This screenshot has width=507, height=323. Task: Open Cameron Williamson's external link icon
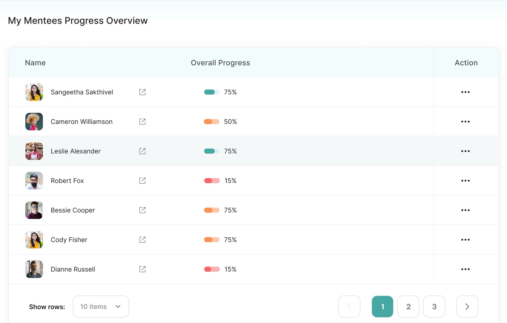coord(142,121)
